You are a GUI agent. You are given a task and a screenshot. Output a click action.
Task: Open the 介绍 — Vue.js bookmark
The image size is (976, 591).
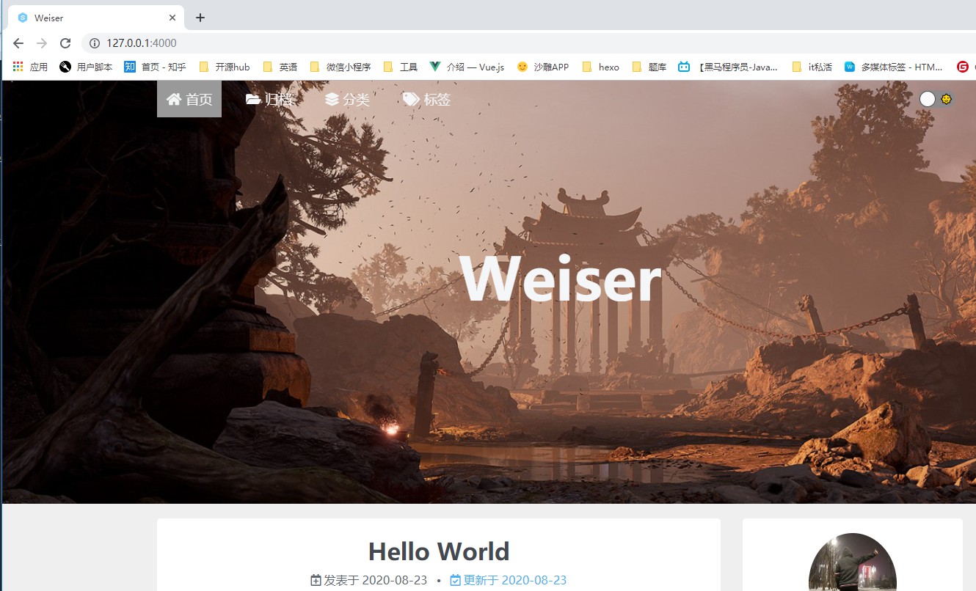[467, 67]
